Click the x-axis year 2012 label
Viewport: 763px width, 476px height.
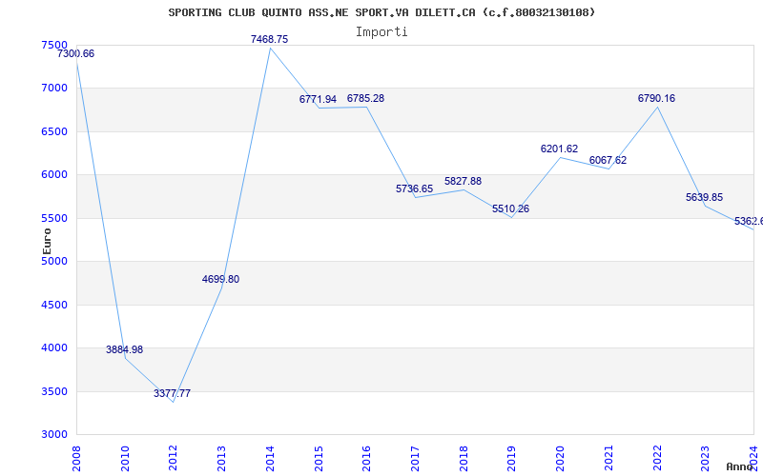point(173,458)
